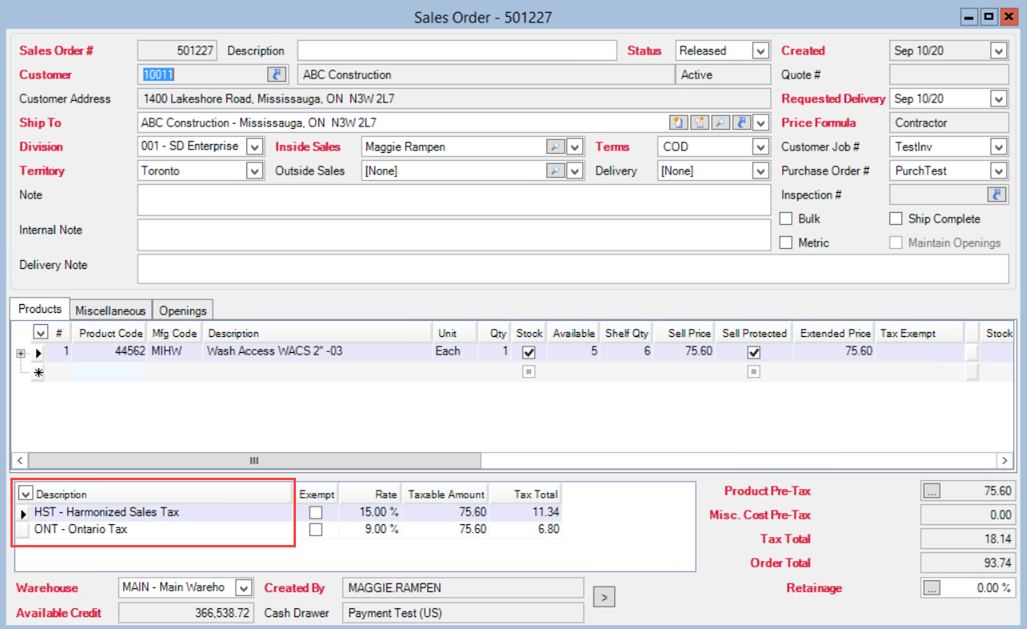Image resolution: width=1027 pixels, height=629 pixels.
Task: Uncheck Sell Protected for Wash Access row
Action: (x=753, y=352)
